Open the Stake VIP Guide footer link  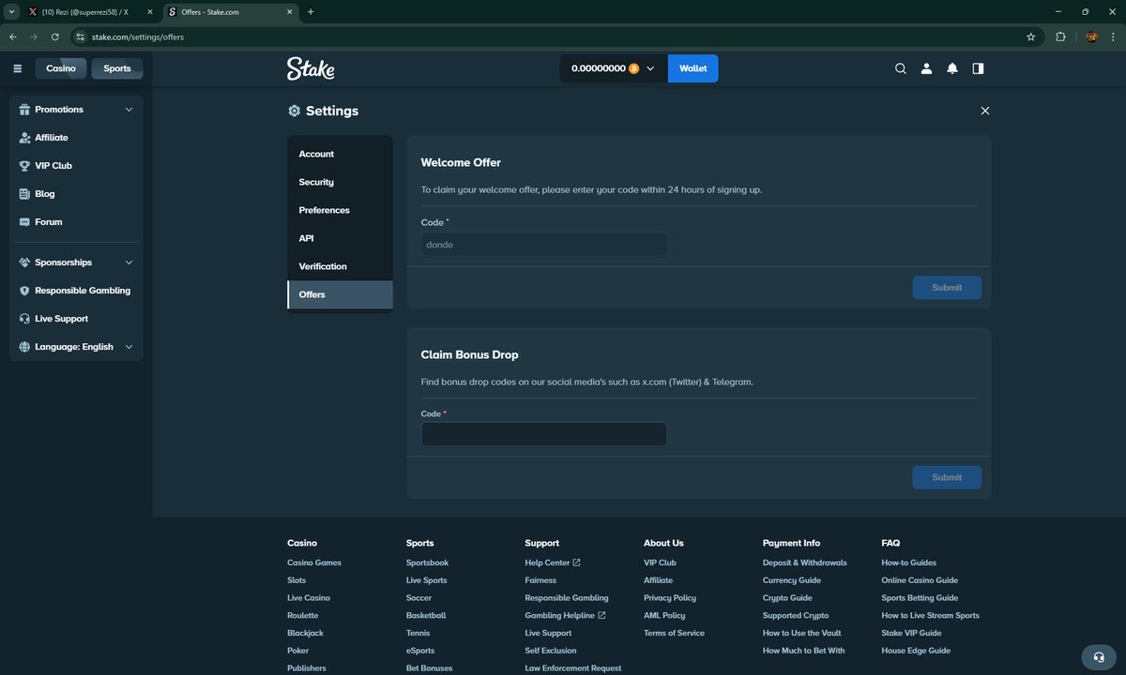click(x=911, y=633)
